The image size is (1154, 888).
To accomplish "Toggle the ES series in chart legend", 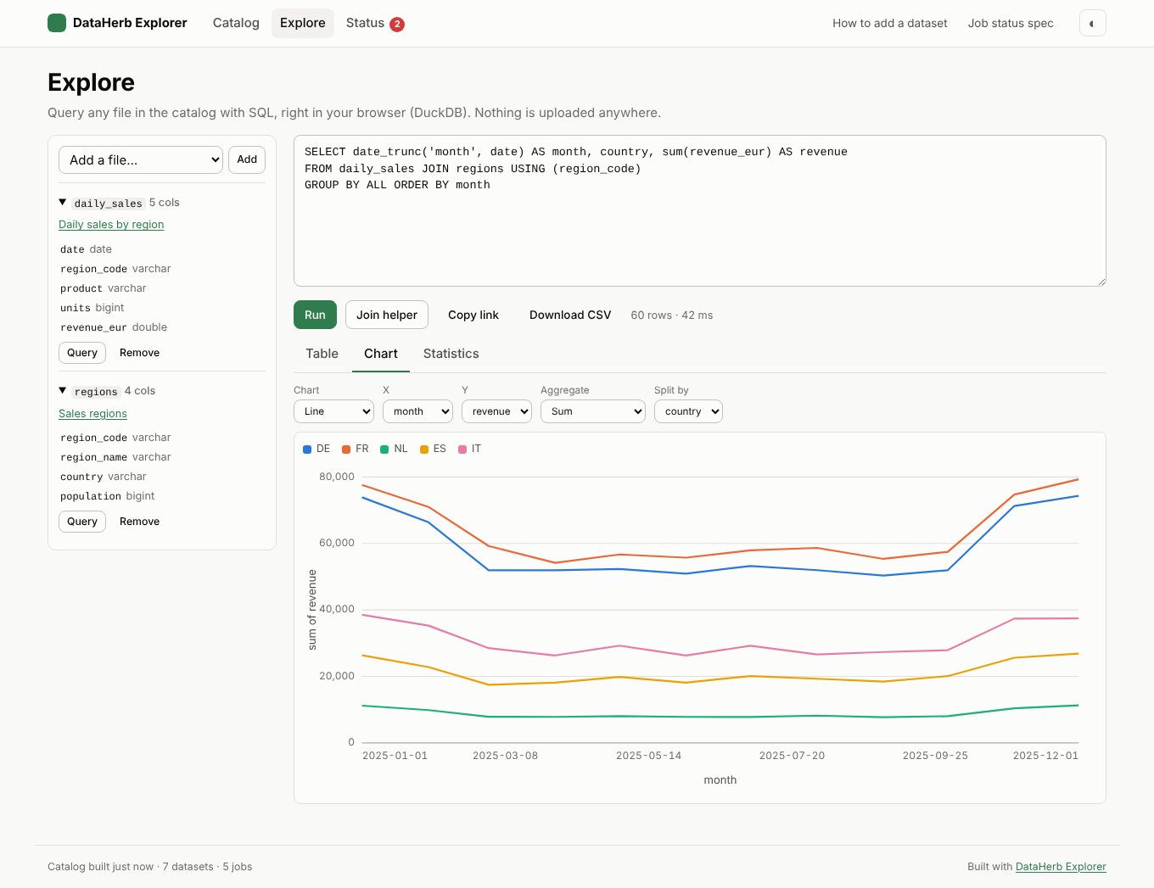I will (x=433, y=449).
